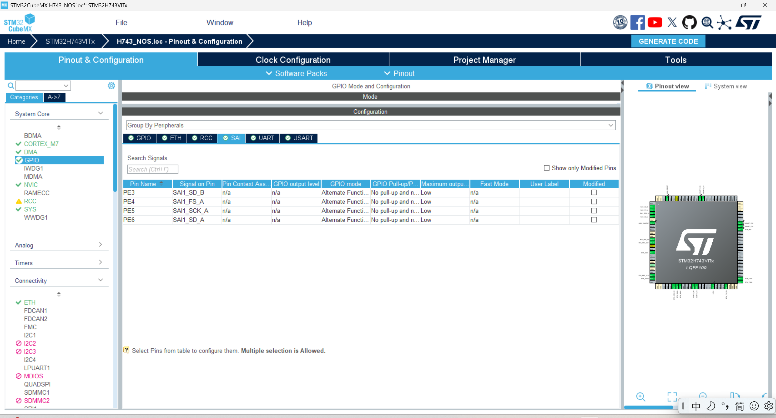Click the category list vertical scrollbar
This screenshot has width=776, height=418.
115,148
